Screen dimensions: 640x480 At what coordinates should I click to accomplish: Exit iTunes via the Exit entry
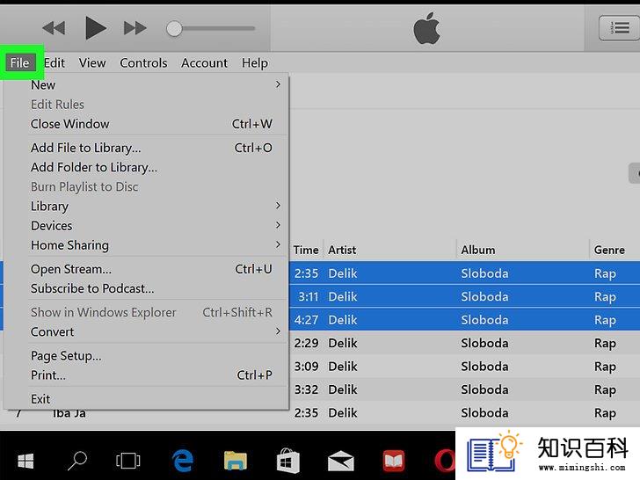click(156, 399)
